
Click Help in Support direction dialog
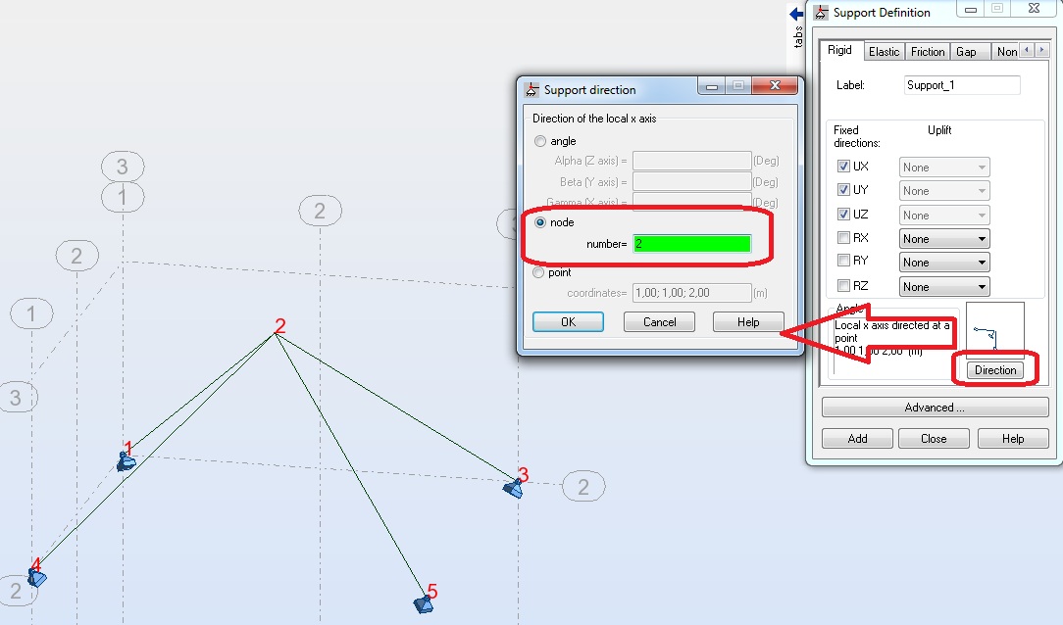748,322
